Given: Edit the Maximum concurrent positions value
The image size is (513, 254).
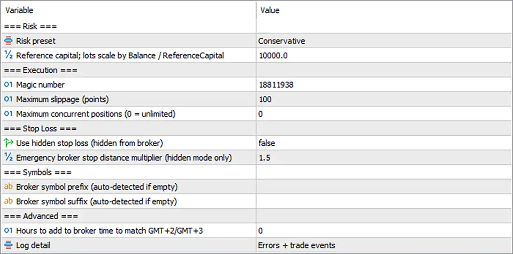Looking at the screenshot, I should 384,114.
